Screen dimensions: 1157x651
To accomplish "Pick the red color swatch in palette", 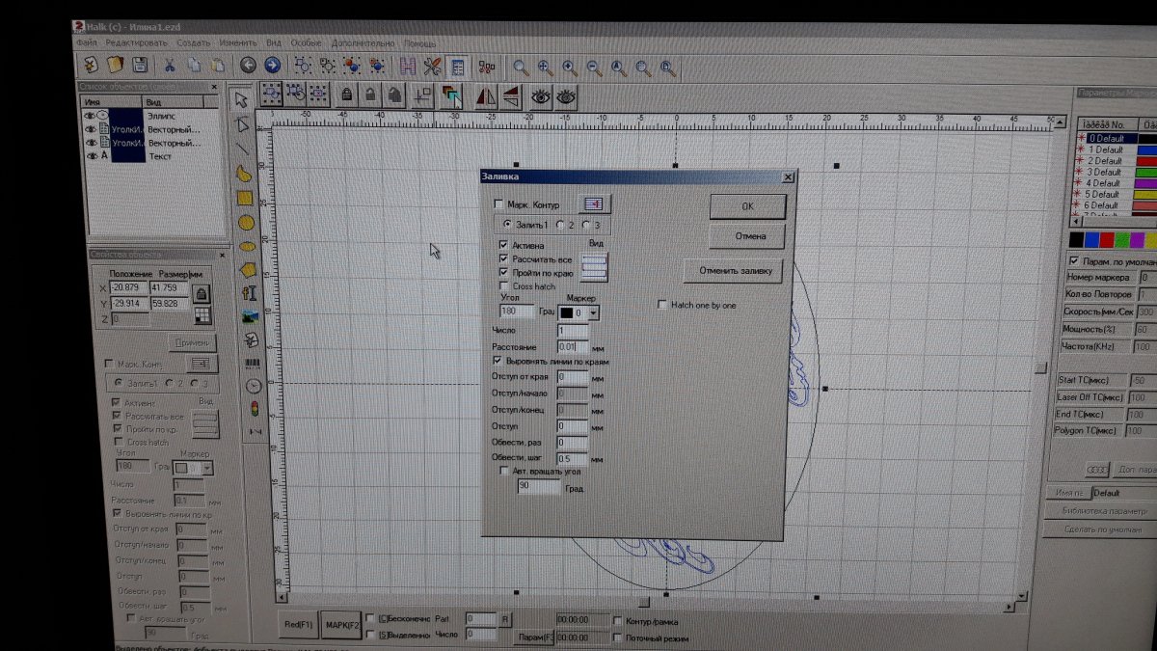I will [x=1106, y=238].
